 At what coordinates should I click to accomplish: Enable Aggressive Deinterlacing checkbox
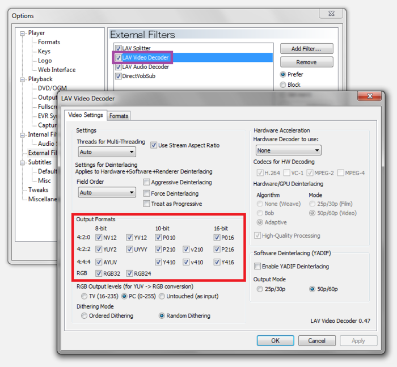tap(147, 183)
